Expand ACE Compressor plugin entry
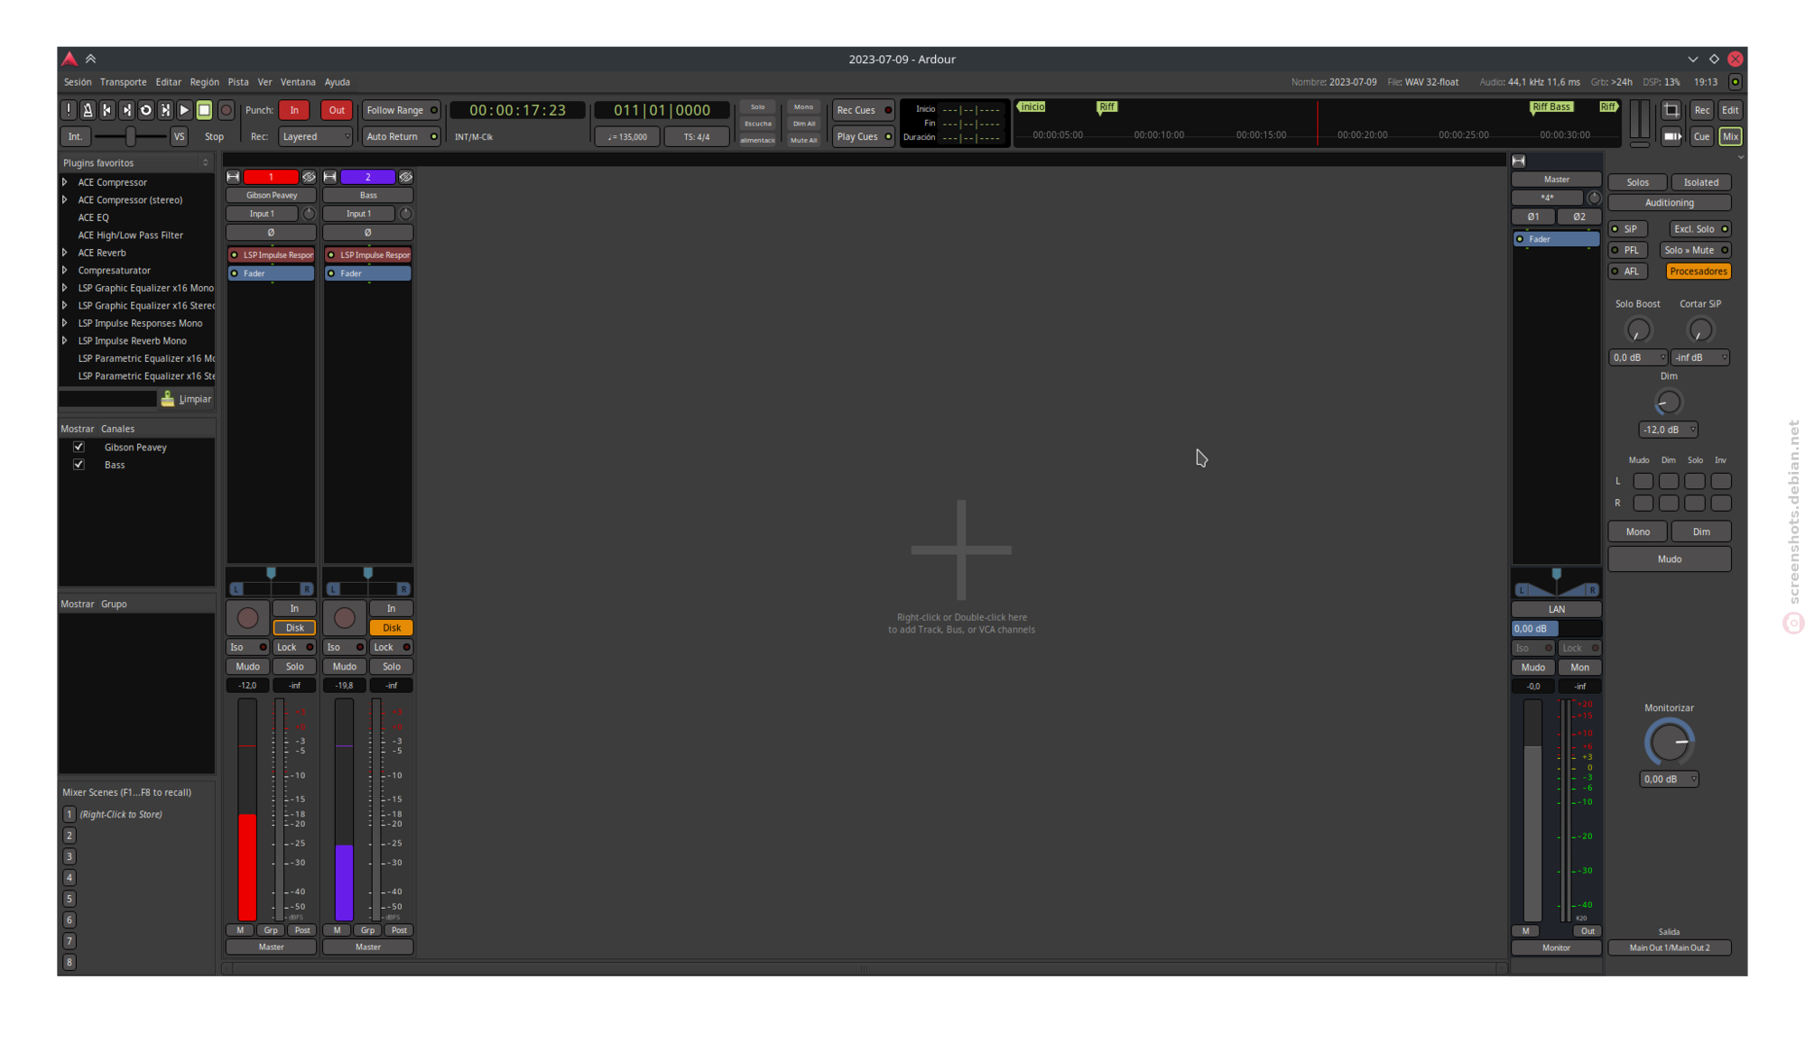Screen dimensions: 1805x1044 [65, 182]
